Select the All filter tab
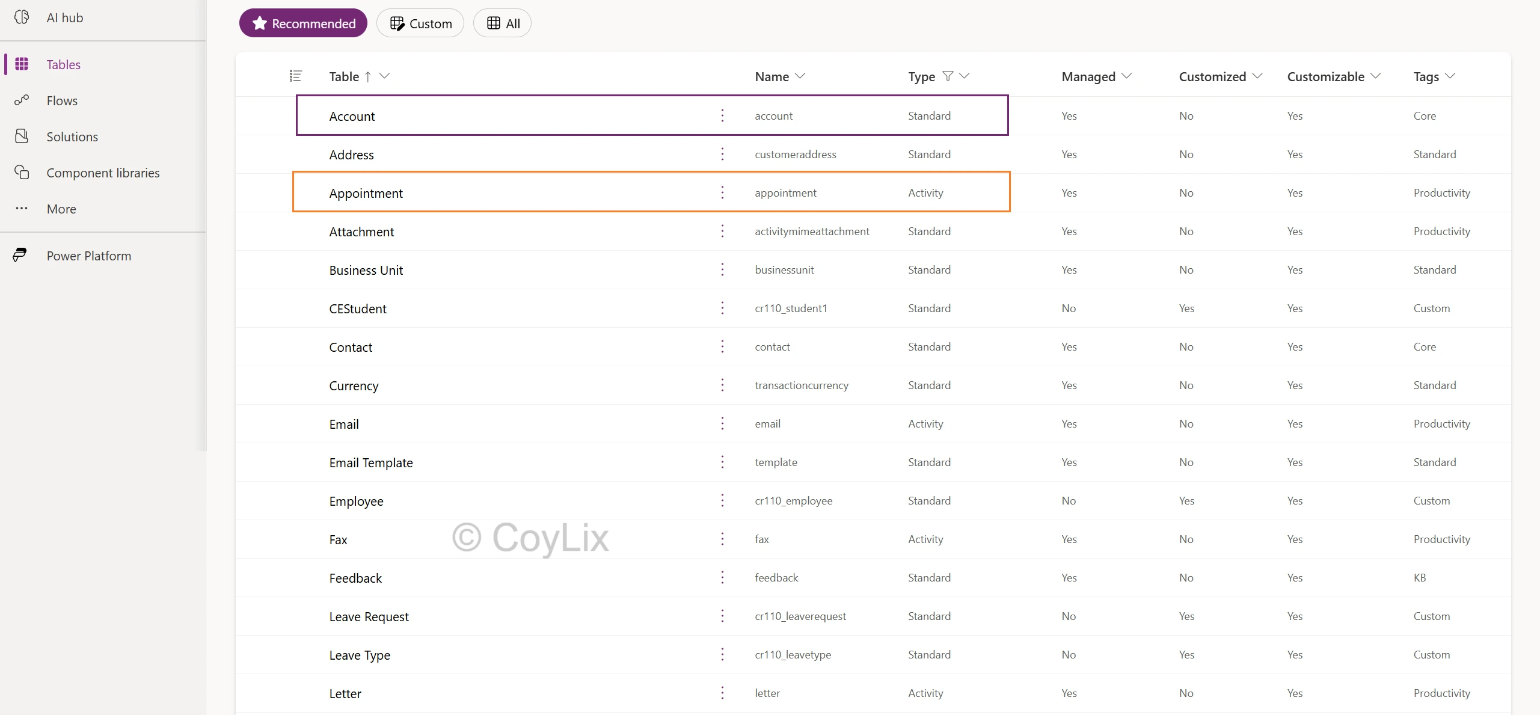This screenshot has width=1540, height=715. click(502, 23)
